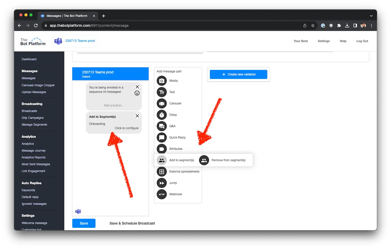
Task: Open Analytics link under Analytics heading
Action: 28,144
